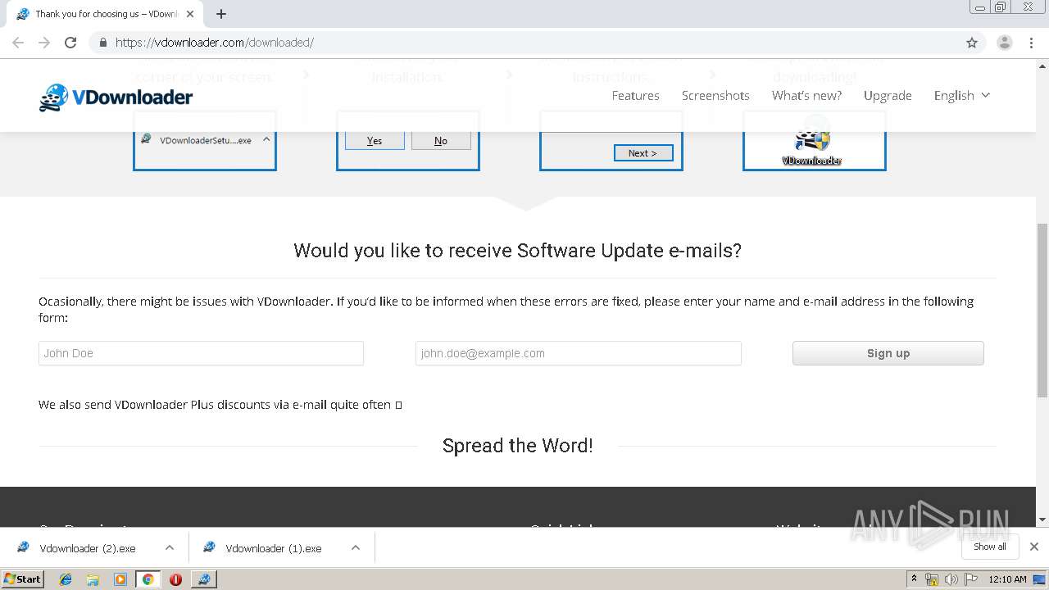Image resolution: width=1049 pixels, height=590 pixels.
Task: Open Action Center flag tray icon
Action: [973, 579]
